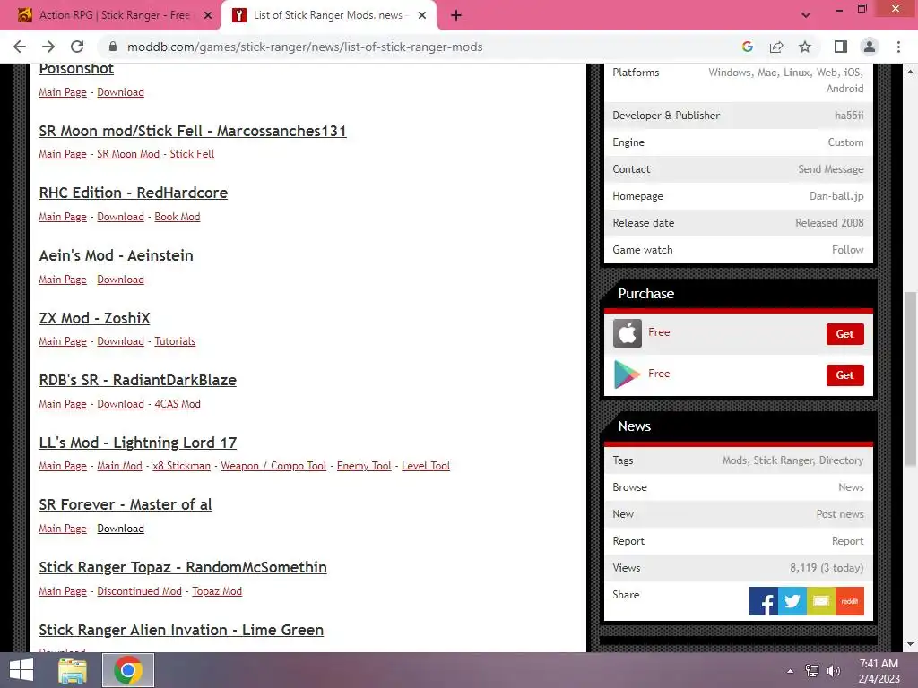Open Chrome three-dot menu
Screen dimensions: 918x688
tap(898, 47)
